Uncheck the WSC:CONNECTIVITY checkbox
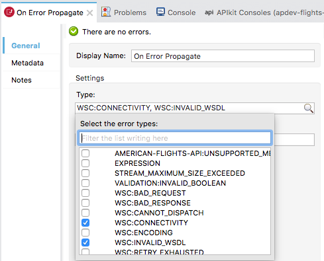 click(85, 223)
